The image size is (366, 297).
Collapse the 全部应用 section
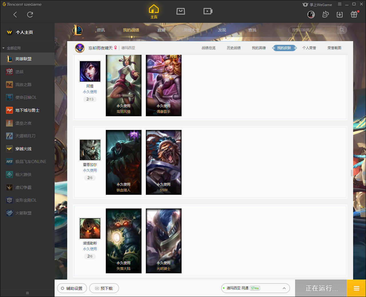point(4,48)
